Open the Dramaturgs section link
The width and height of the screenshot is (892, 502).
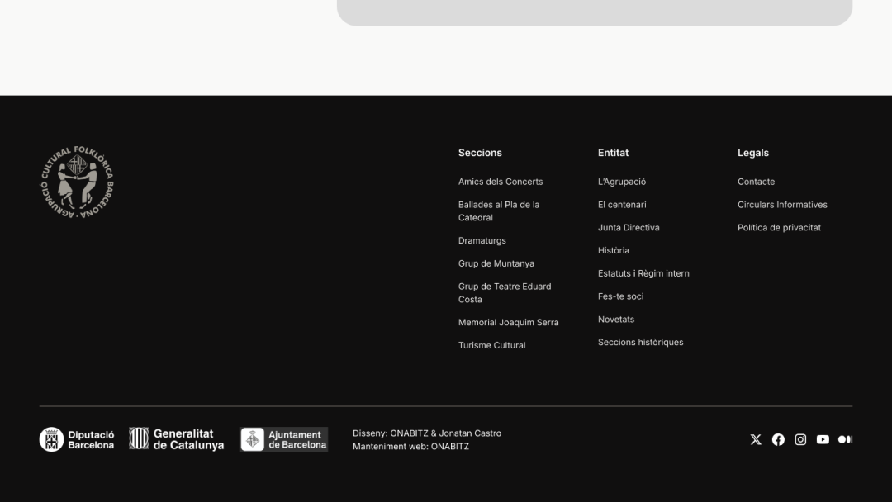click(482, 241)
